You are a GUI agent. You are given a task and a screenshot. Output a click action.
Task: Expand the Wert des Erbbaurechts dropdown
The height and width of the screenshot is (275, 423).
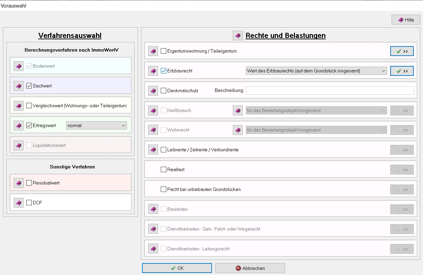[x=316, y=71]
